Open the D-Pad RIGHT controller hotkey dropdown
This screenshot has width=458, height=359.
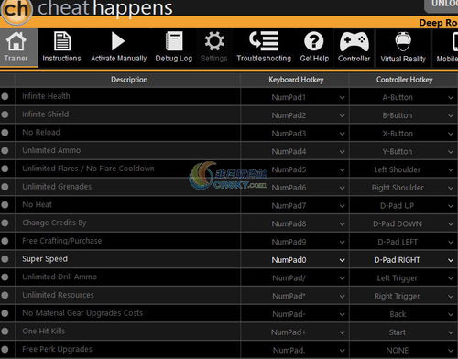tap(404, 260)
